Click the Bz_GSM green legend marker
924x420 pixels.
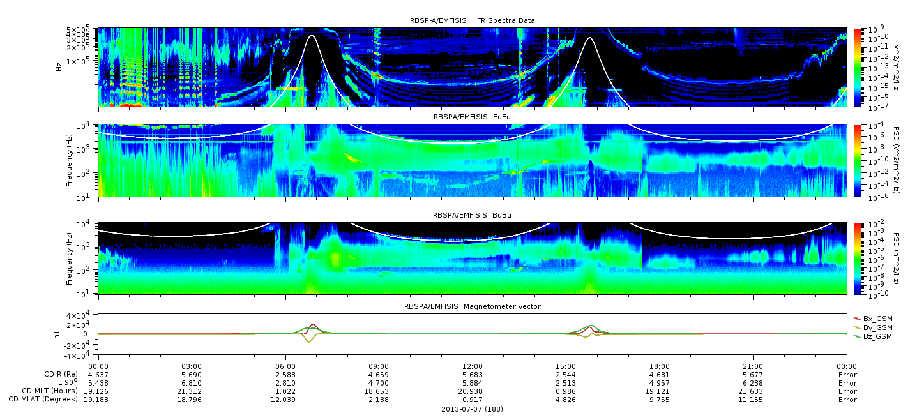858,336
